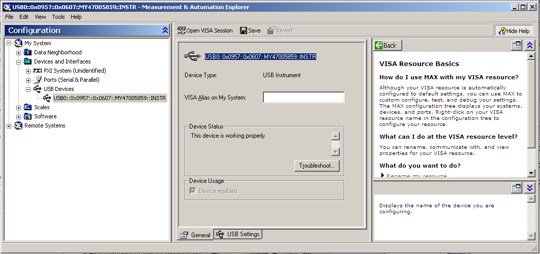
Task: Expand the Data Neighborhood node
Action: pyautogui.click(x=19, y=53)
